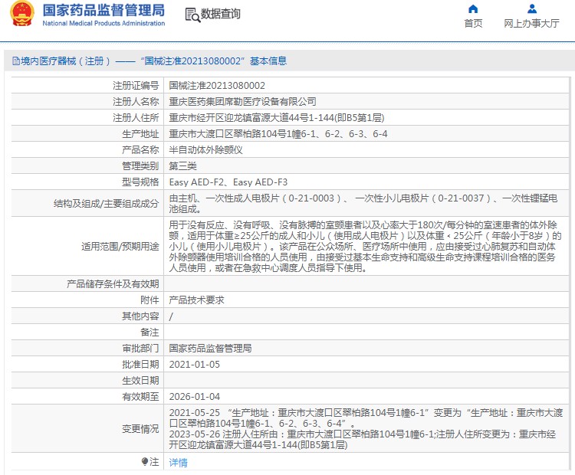575x475 pixels.
Task: Open the 首页 navigation label
Action: tap(473, 23)
